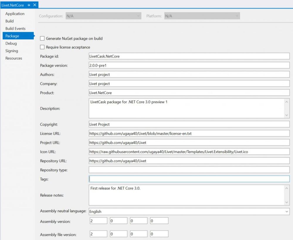Click Assembly version revision field

click(159, 221)
